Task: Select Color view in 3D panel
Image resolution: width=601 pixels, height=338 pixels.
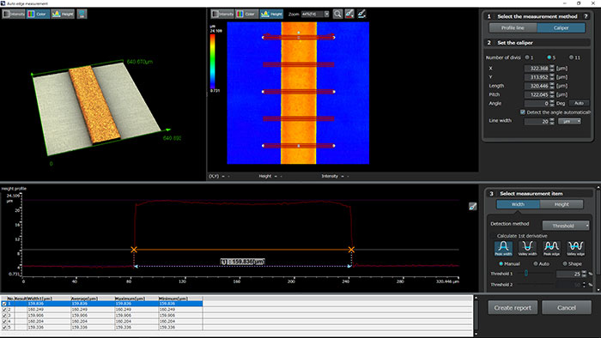Action: 38,15
